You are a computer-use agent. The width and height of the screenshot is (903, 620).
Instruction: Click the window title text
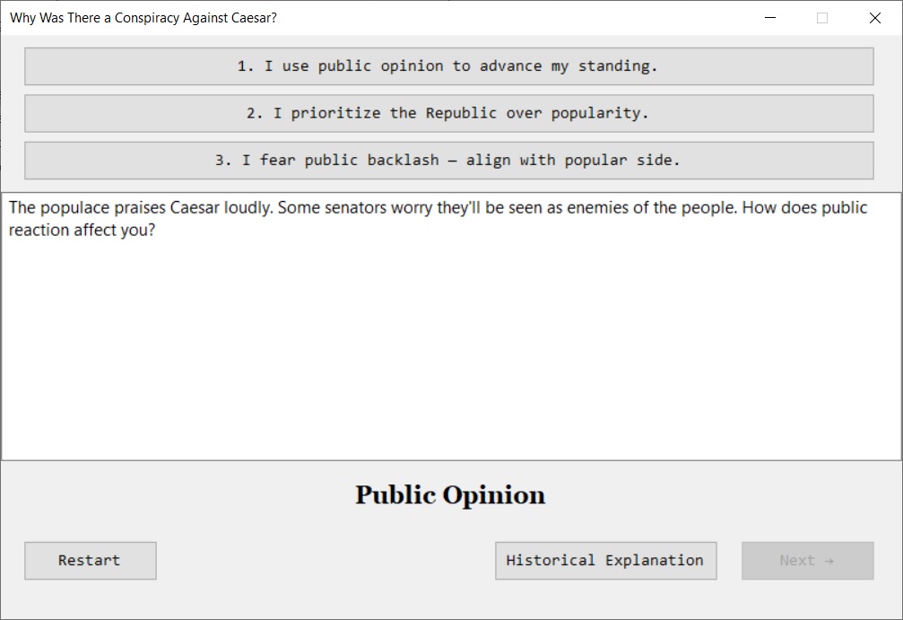click(x=143, y=18)
